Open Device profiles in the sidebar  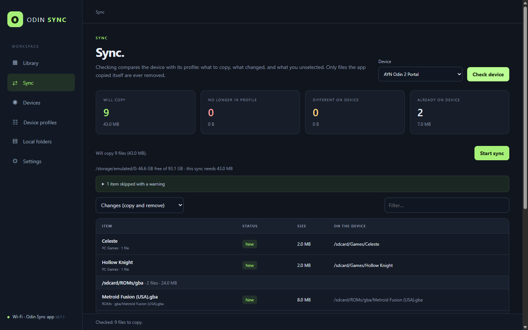(x=41, y=122)
